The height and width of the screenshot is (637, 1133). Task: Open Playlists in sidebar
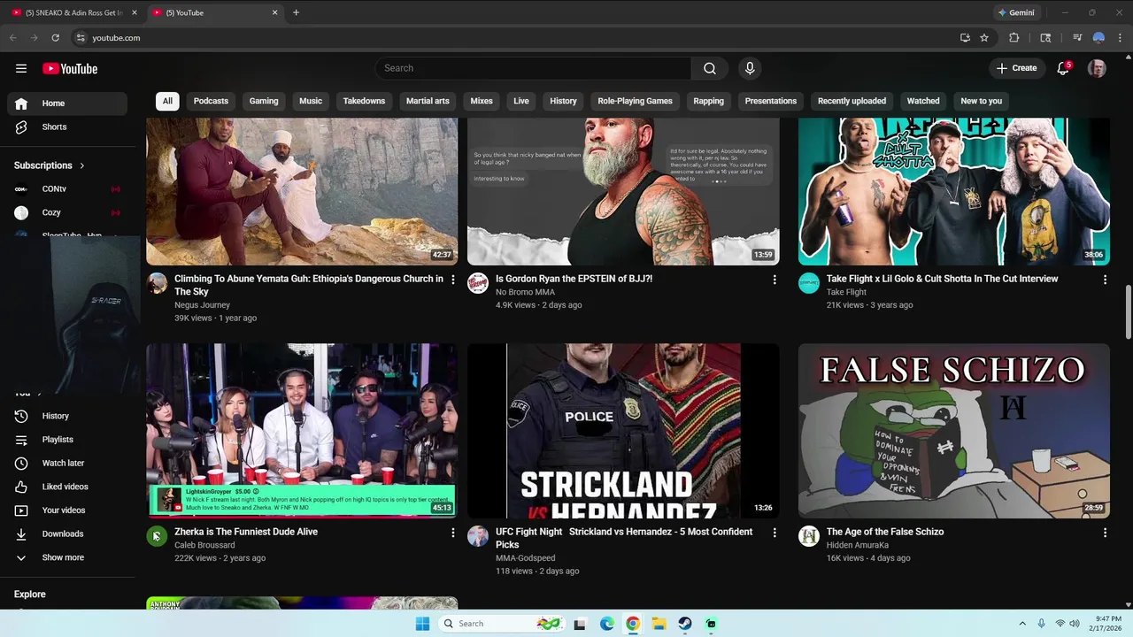coord(67,440)
